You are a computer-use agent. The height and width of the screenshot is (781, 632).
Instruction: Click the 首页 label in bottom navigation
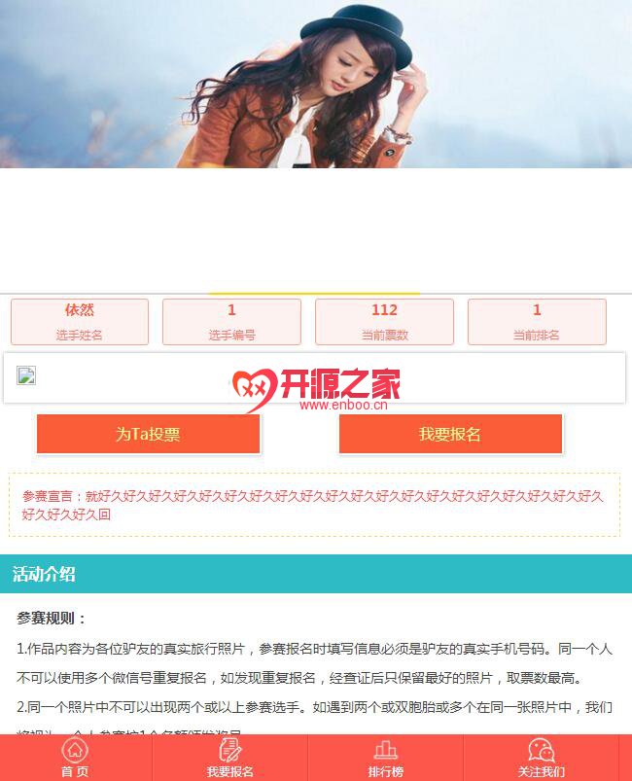tap(75, 771)
